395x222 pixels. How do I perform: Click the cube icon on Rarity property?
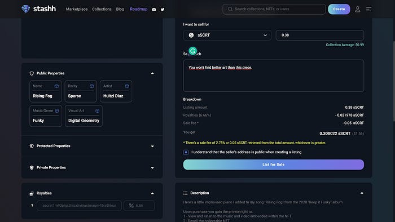(91, 86)
